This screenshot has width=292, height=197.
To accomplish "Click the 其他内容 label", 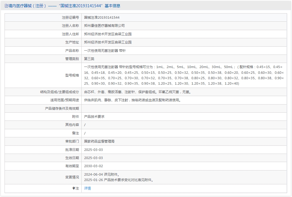I will 72,125.
